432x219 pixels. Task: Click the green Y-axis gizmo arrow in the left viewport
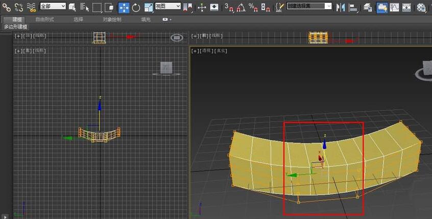pyautogui.click(x=67, y=138)
